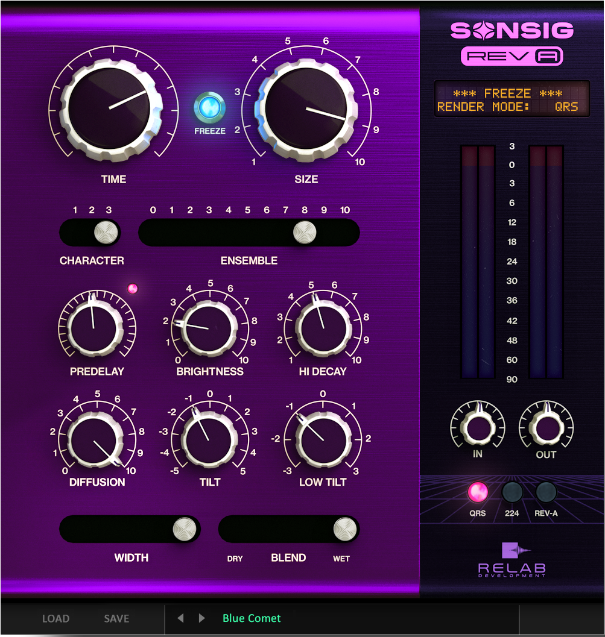The height and width of the screenshot is (637, 605).
Task: Click the Sonsig REV A logo
Action: click(512, 43)
